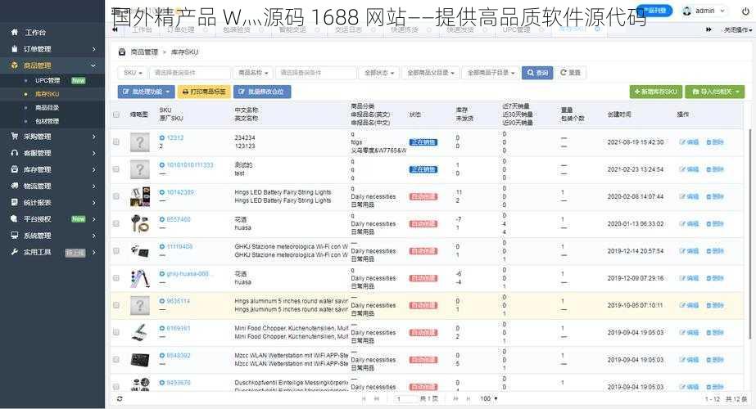The height and width of the screenshot is (409, 756).
Task: Click thumbnail of Hngs LED Battery Fairy String Lights
Action: 140,196
